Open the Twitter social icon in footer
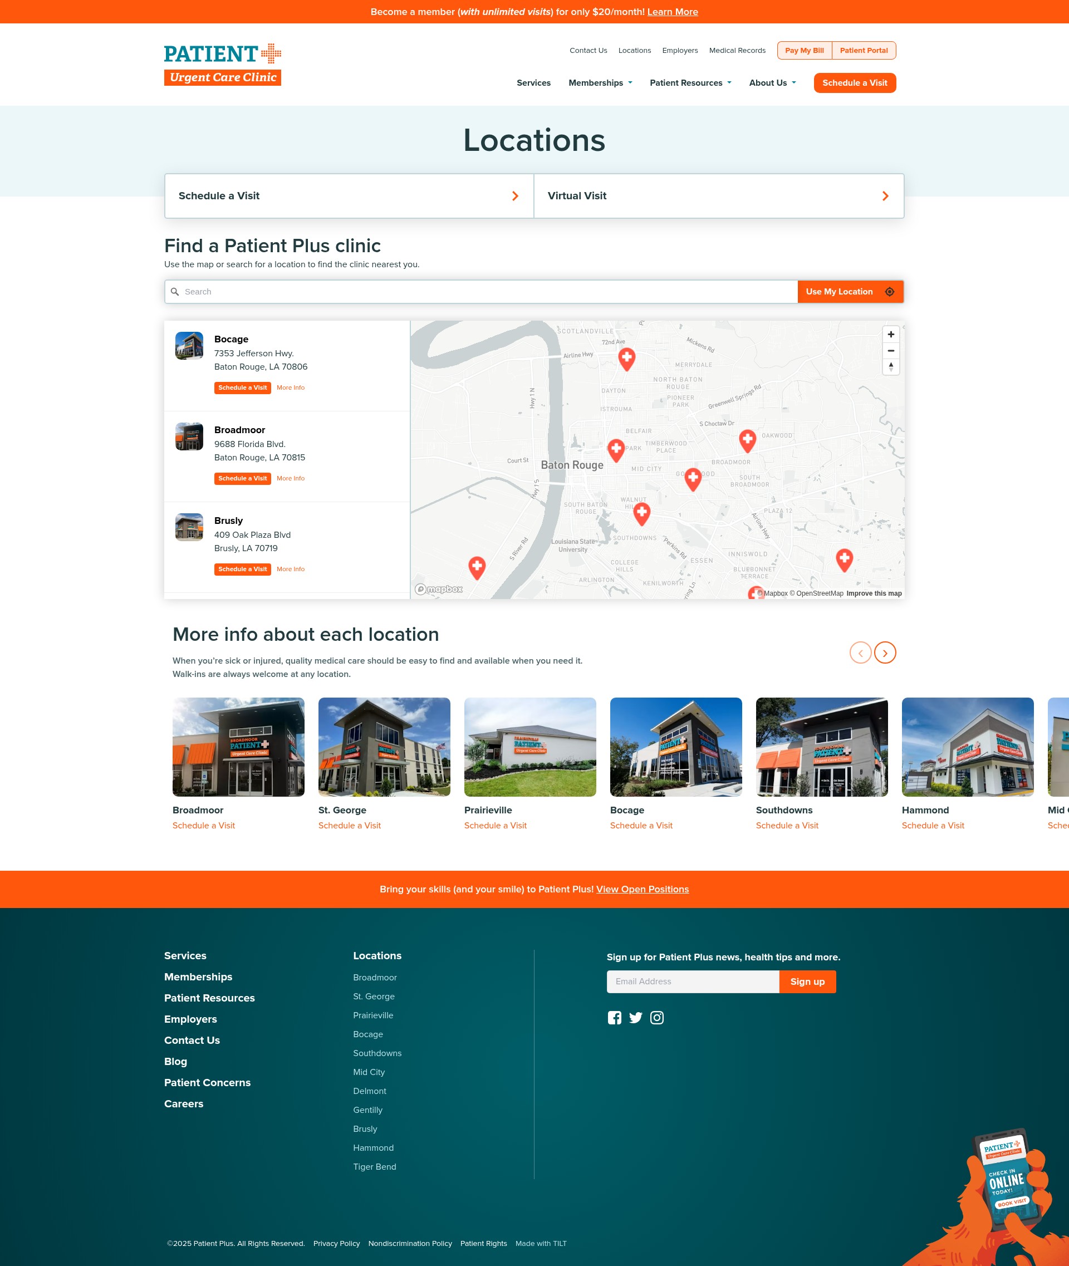The width and height of the screenshot is (1069, 1266). pyautogui.click(x=636, y=1018)
